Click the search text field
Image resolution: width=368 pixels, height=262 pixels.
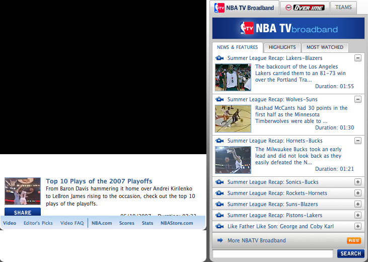pyautogui.click(x=273, y=254)
